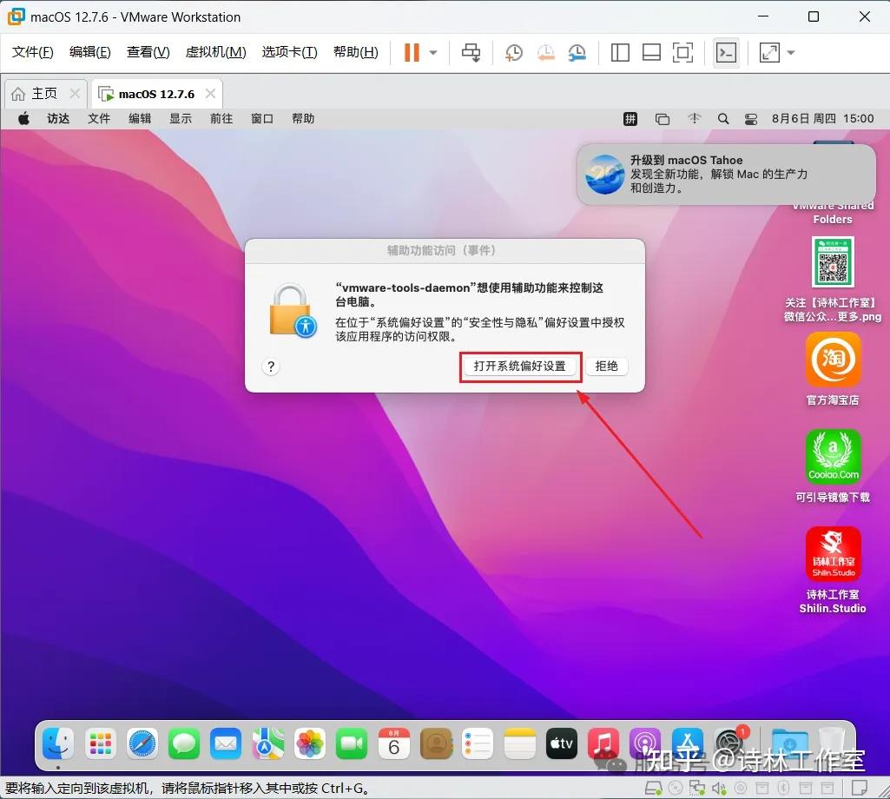Viewport: 890px width, 799px height.
Task: Open Contacts from the Dock
Action: click(436, 744)
